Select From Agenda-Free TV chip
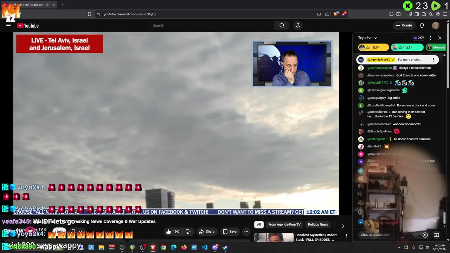This screenshot has width=450, height=253. (x=284, y=225)
